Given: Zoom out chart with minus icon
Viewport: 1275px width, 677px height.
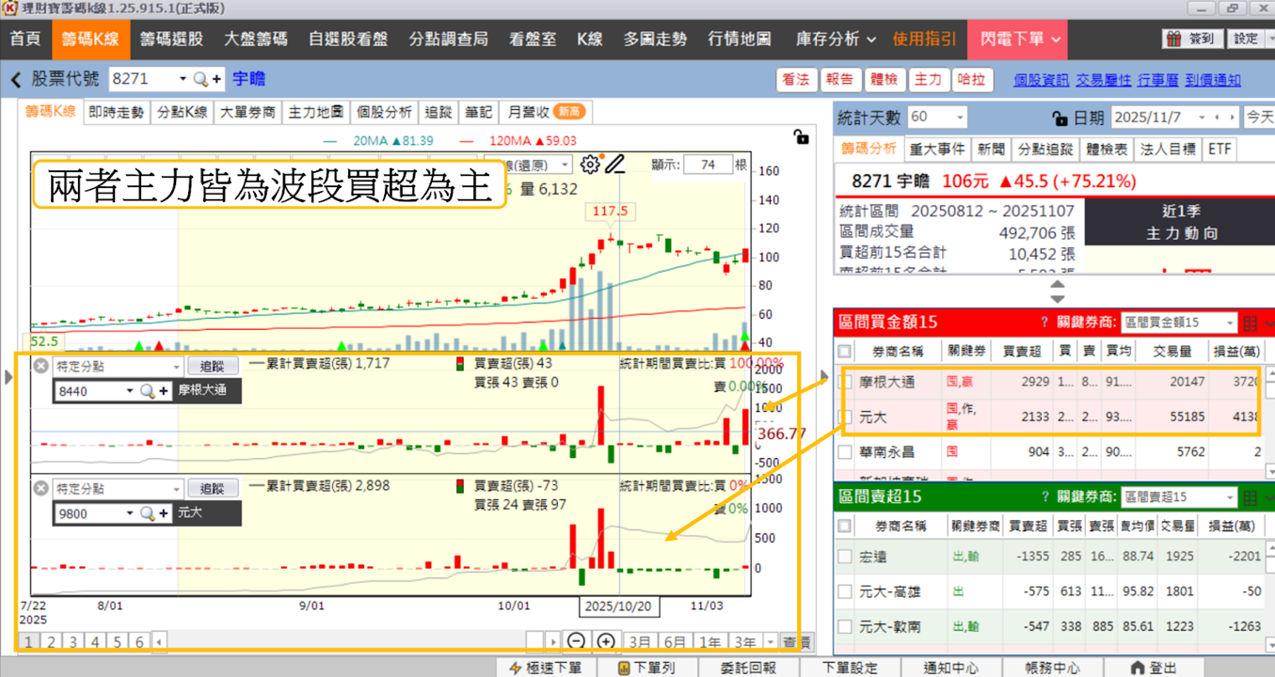Looking at the screenshot, I should coord(576,642).
